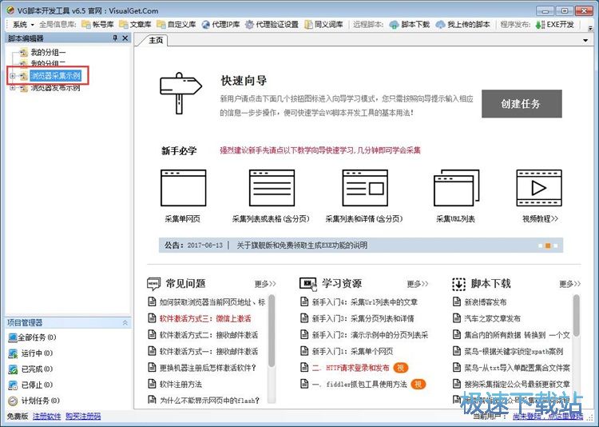Click 更多 next to 脚本下载 section
This screenshot has width=599, height=427.
570,284
